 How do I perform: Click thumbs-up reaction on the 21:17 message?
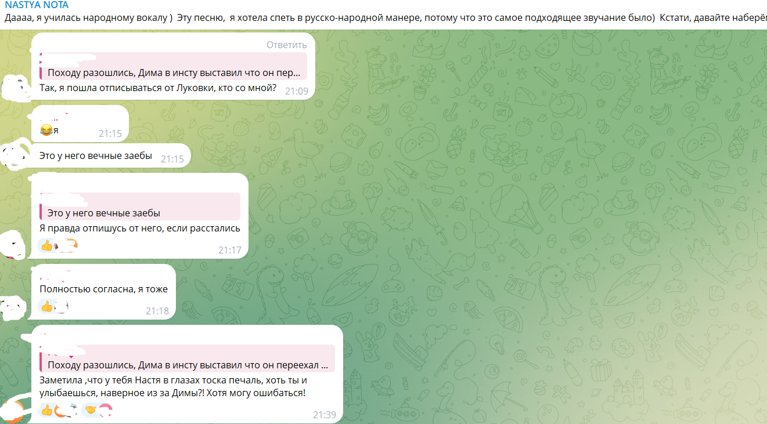point(47,246)
